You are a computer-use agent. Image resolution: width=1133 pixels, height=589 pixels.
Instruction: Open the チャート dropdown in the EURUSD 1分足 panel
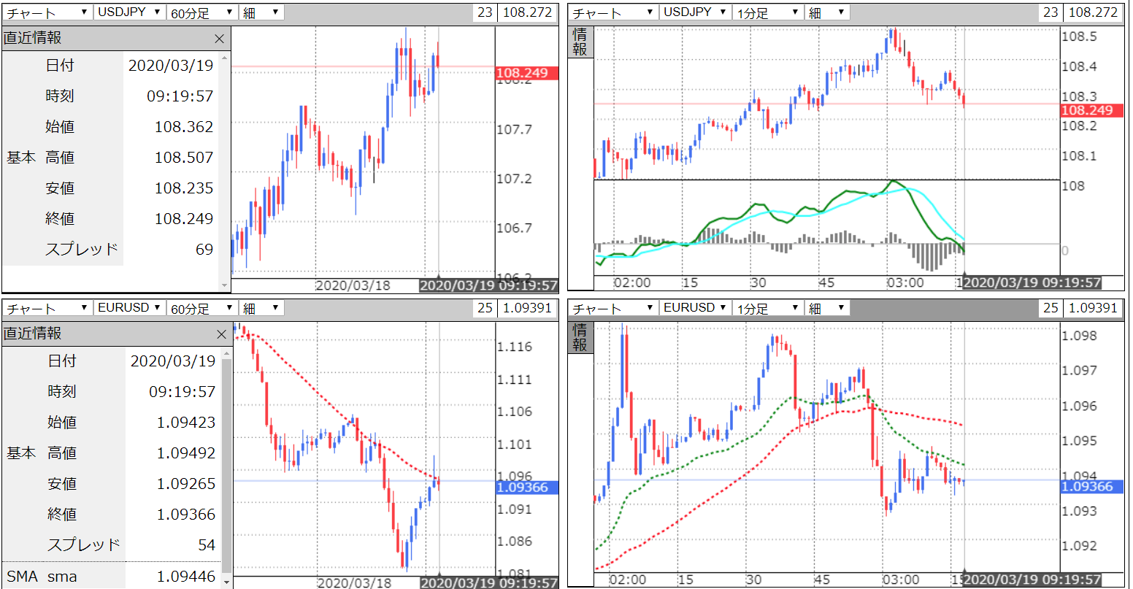(614, 308)
